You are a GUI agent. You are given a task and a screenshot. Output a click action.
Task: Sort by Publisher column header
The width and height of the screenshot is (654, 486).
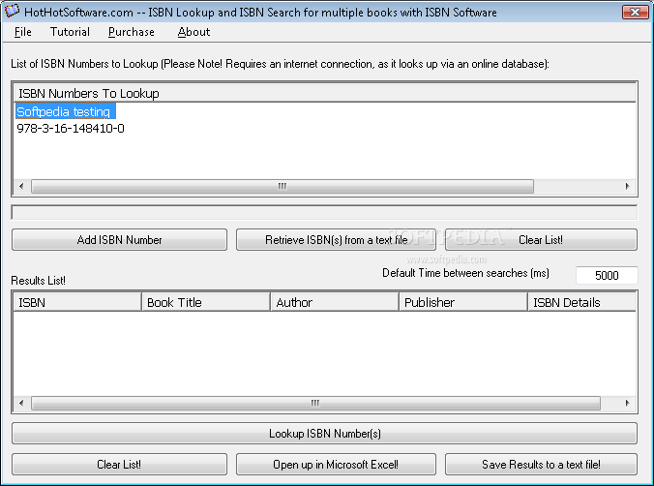click(x=463, y=302)
